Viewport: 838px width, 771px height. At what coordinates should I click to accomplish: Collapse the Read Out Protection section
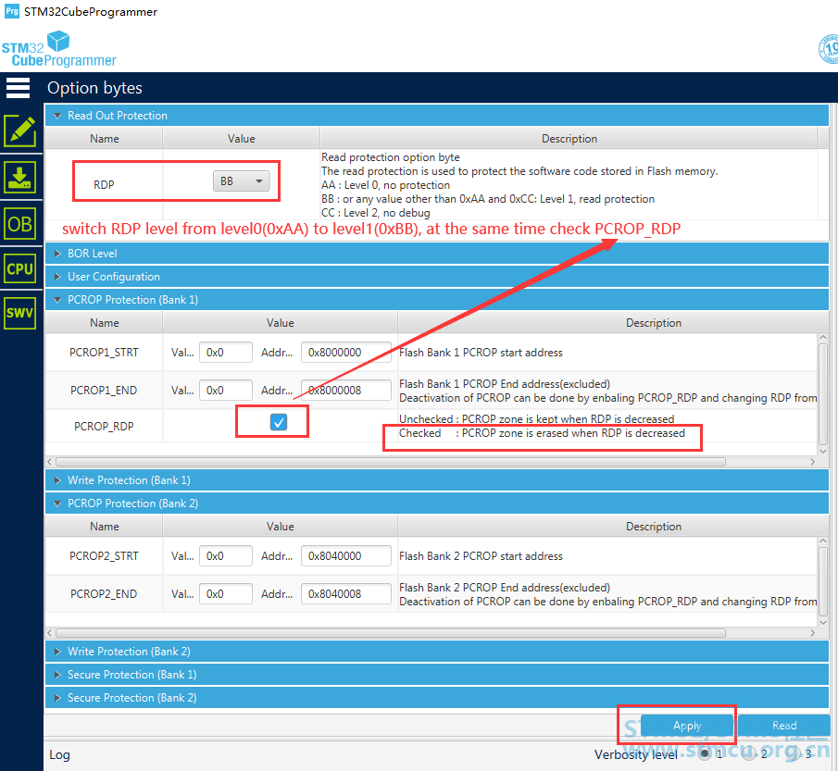pos(437,116)
